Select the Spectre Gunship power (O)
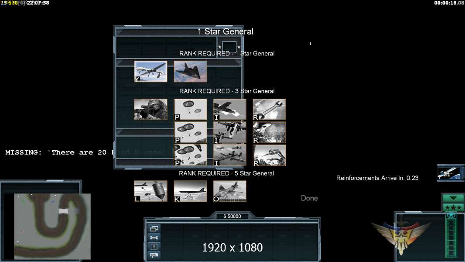 click(x=229, y=191)
